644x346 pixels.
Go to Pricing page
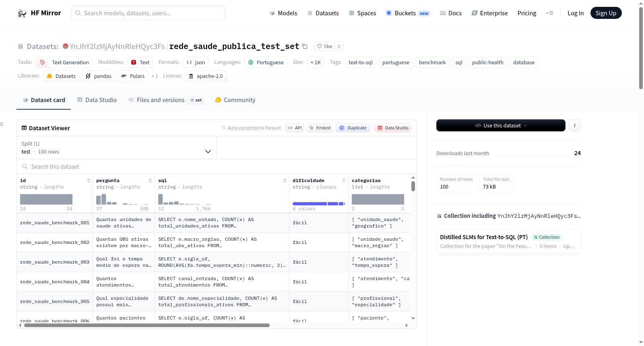[x=527, y=13]
